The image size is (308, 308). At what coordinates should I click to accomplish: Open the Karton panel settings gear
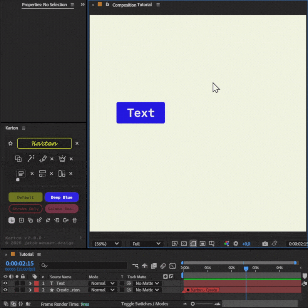pyautogui.click(x=10, y=143)
